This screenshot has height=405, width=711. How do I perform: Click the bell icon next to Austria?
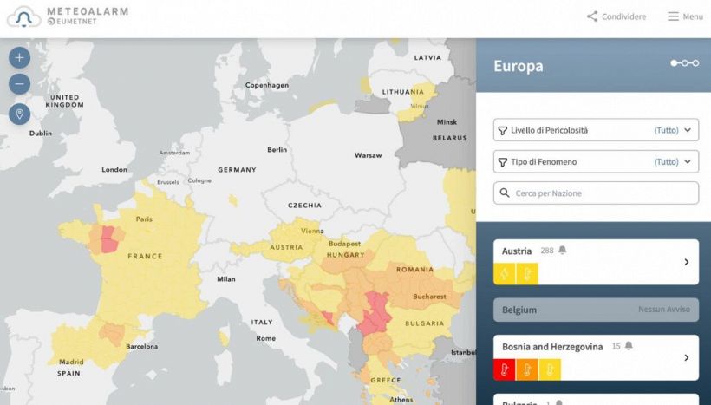(x=562, y=251)
